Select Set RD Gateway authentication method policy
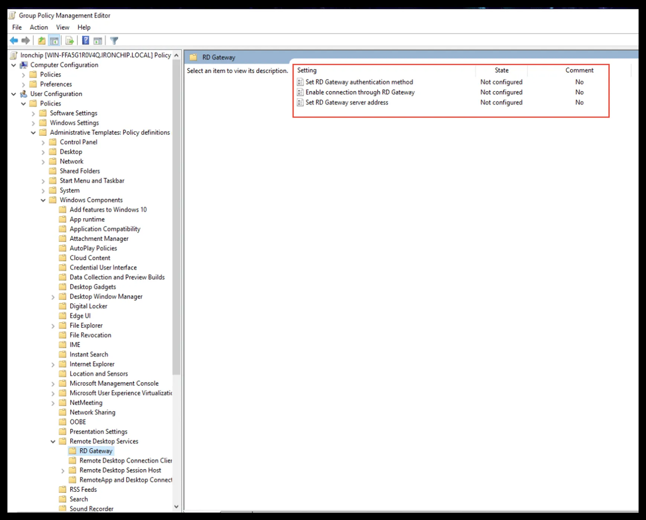The height and width of the screenshot is (520, 646). pyautogui.click(x=359, y=82)
